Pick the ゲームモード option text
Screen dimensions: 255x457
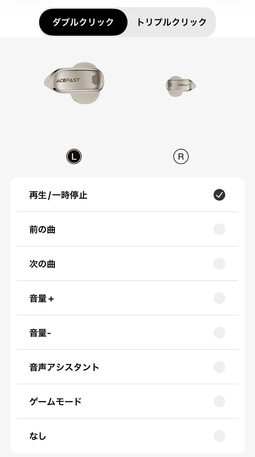click(x=55, y=402)
